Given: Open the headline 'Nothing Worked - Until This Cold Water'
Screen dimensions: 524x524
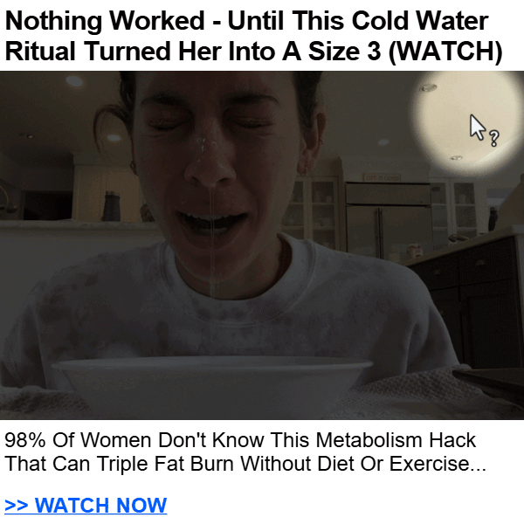Looking at the screenshot, I should coord(246,21).
